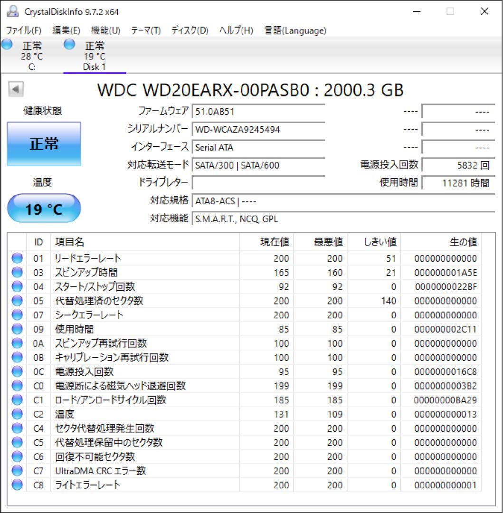The image size is (503, 513).
Task: Click the status dot beside 回復不可能セクタ数
Action: pyautogui.click(x=17, y=457)
